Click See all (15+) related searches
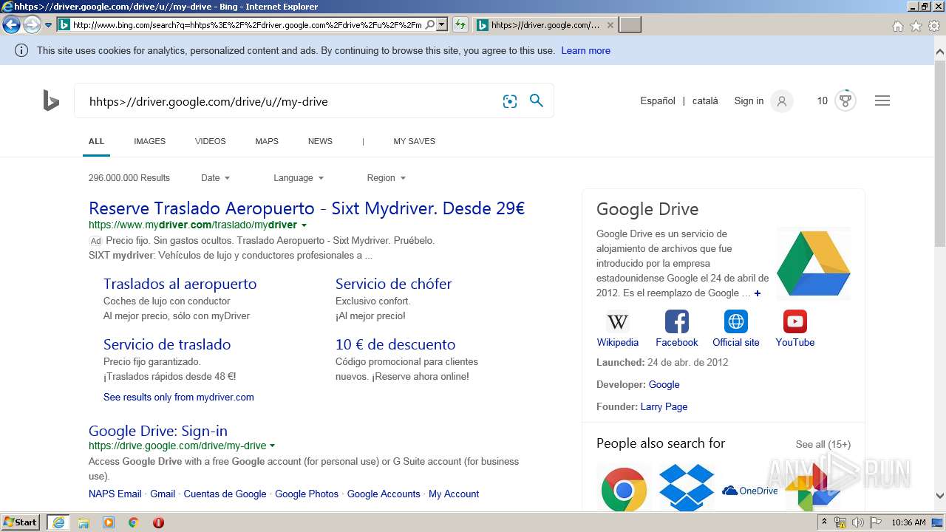The width and height of the screenshot is (946, 532). coord(823,444)
